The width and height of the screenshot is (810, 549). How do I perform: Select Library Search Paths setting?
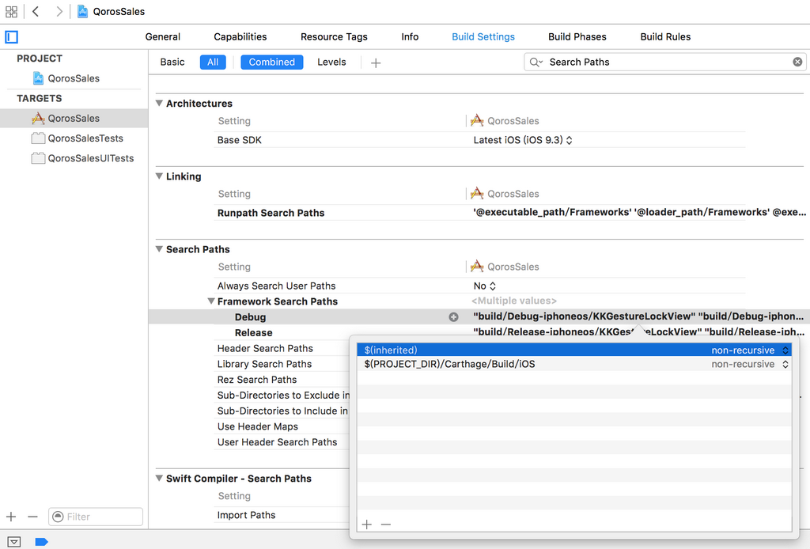[264, 364]
